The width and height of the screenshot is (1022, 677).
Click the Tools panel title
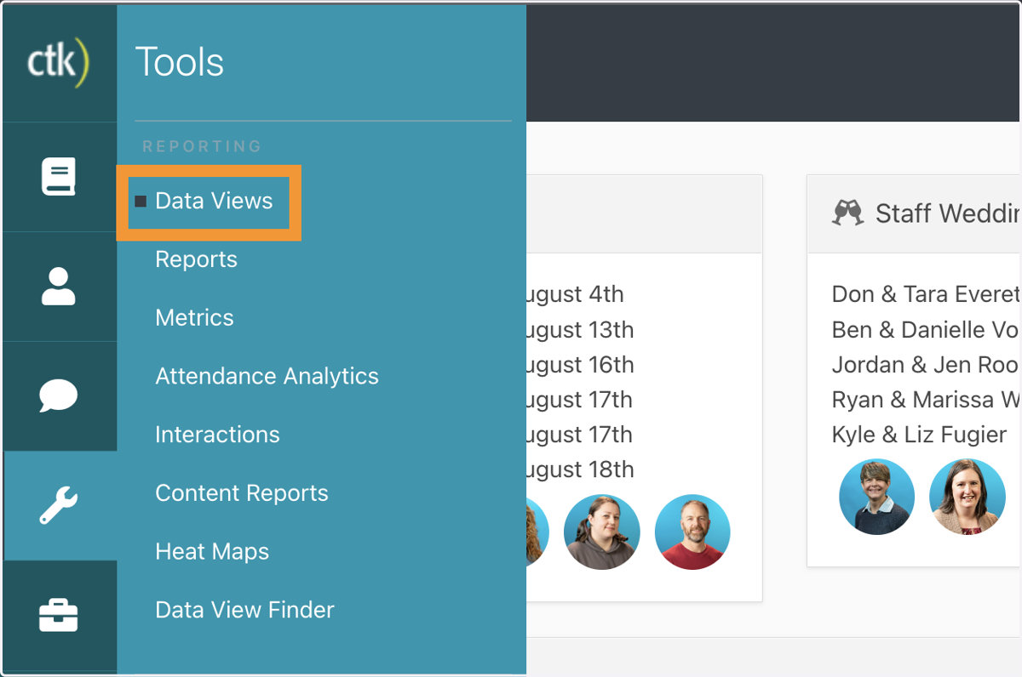coord(180,62)
